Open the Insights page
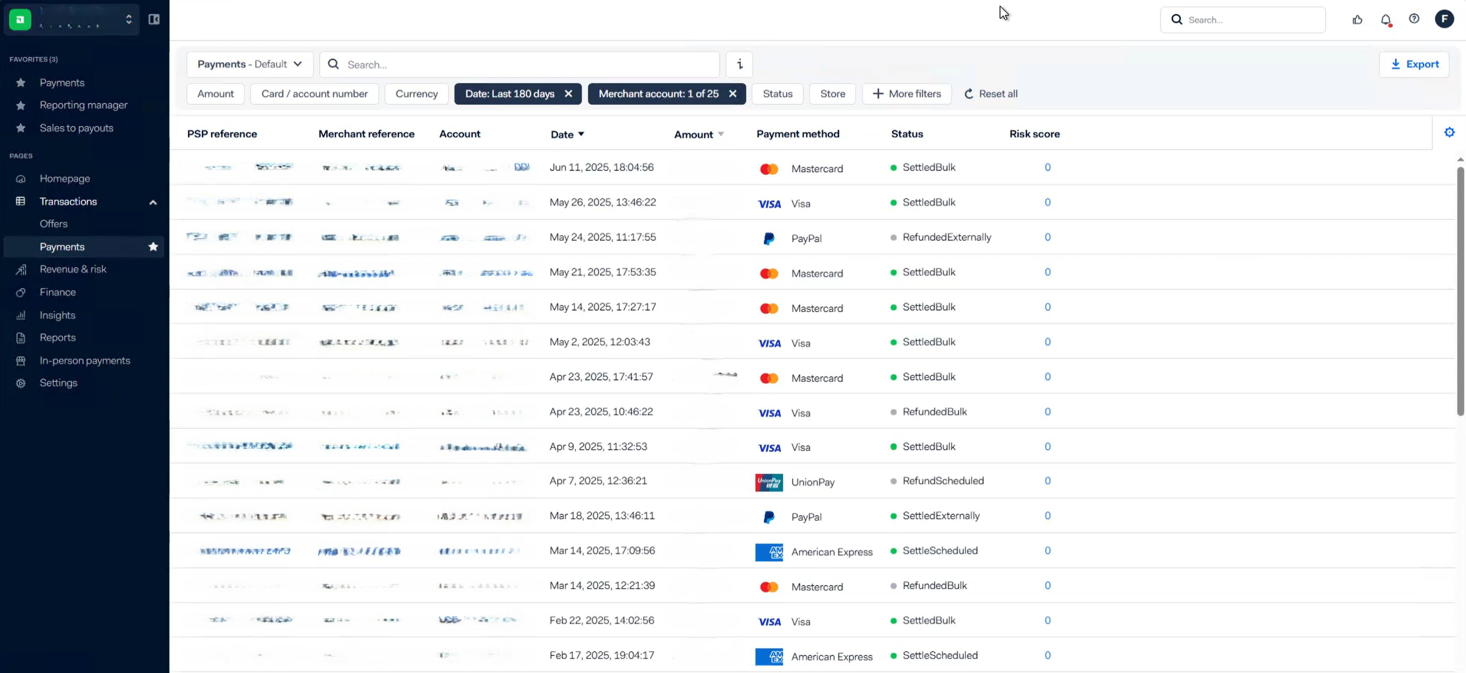The height and width of the screenshot is (673, 1466). point(58,315)
